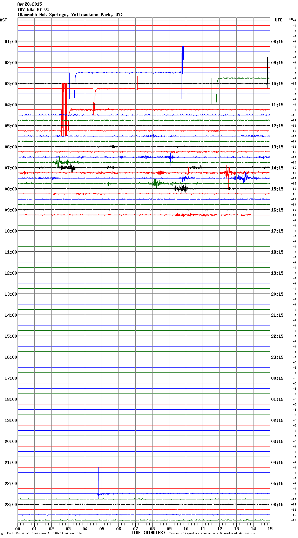This screenshot has height=538, width=298.
Task: Click the 04:15 UTC time label
Action: tap(277, 462)
